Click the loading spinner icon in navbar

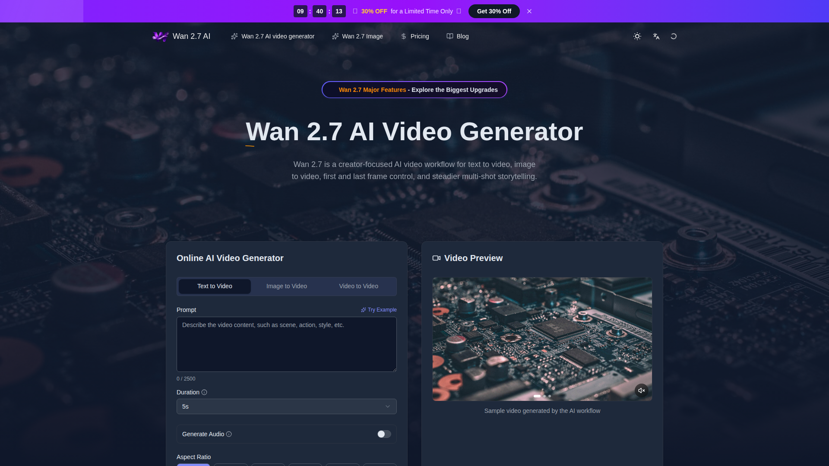pyautogui.click(x=674, y=36)
